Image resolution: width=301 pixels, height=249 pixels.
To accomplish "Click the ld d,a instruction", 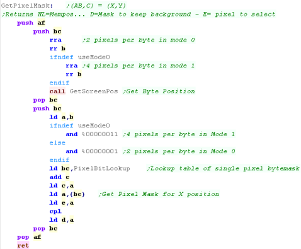I will coord(62,220).
